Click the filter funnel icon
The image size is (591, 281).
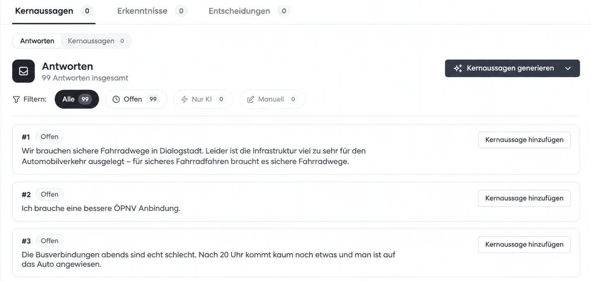click(16, 99)
